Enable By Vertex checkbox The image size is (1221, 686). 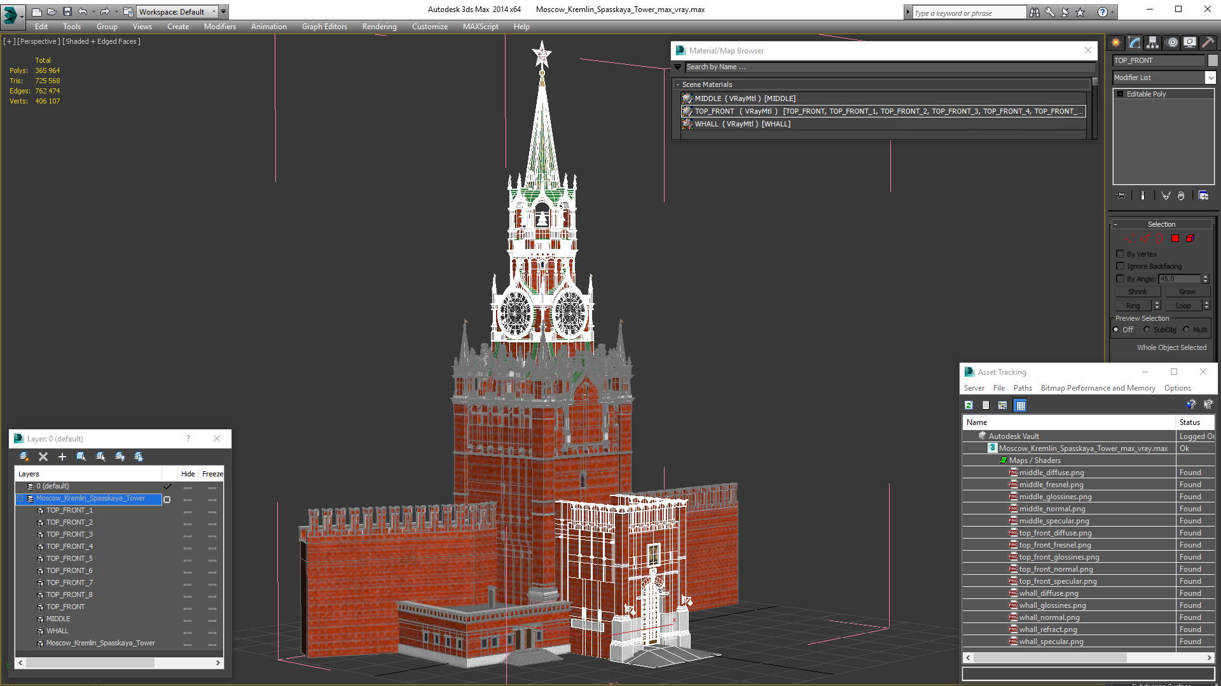[1121, 254]
